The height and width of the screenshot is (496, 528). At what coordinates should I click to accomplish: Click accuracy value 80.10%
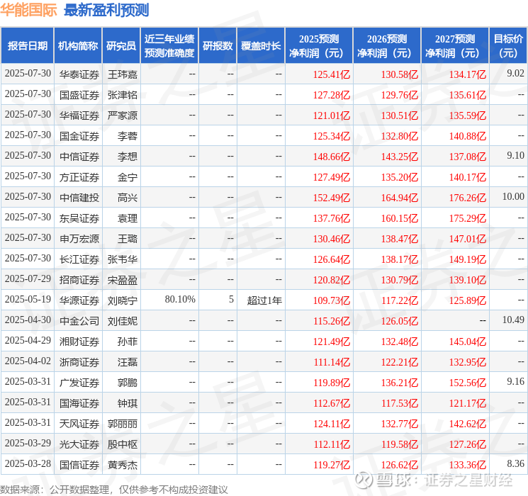click(180, 299)
